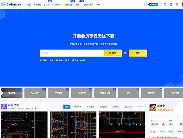This screenshot has width=183, height=138.
Task: Click the username 胡哥
Action: point(160,106)
